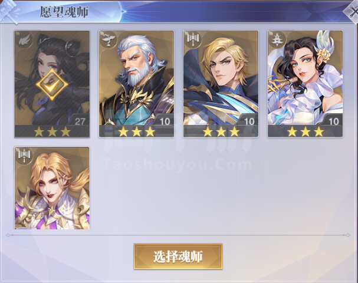Close the 愿望魂师 panel with X icon
Image resolution: width=358 pixels, height=283 pixels.
352,12
